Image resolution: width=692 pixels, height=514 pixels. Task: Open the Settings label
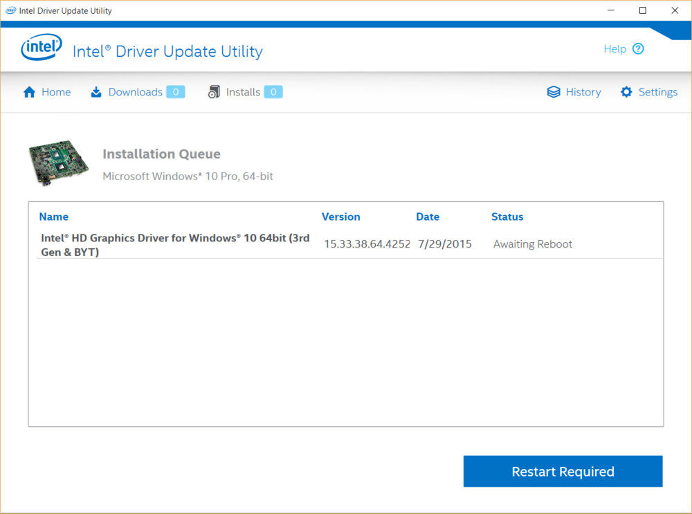[x=658, y=92]
